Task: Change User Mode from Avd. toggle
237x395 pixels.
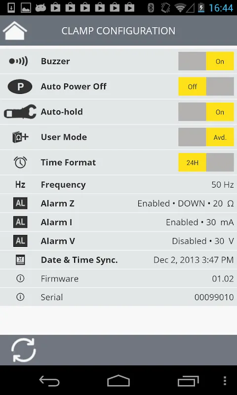Action: click(x=206, y=137)
